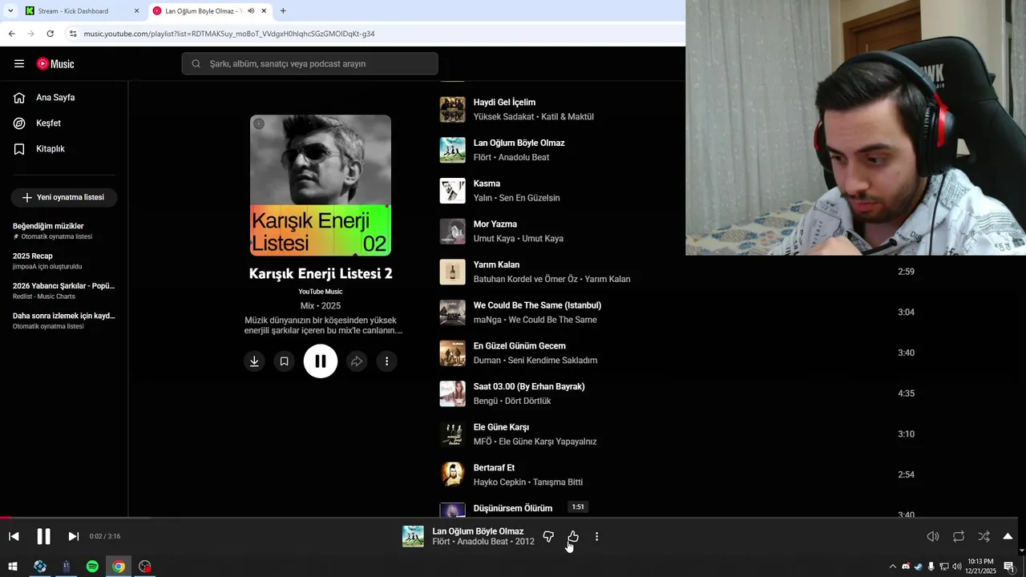
Task: Share the playlist via arrow icon
Action: [x=357, y=361]
